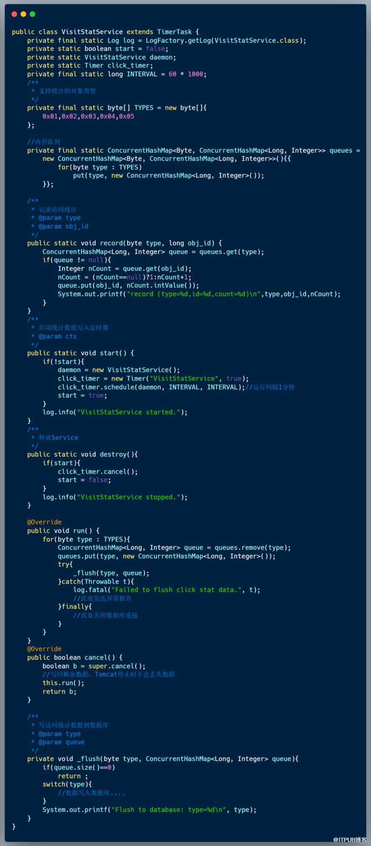Click the green maximize dot
Screen dimensions: 371x846
click(33, 14)
